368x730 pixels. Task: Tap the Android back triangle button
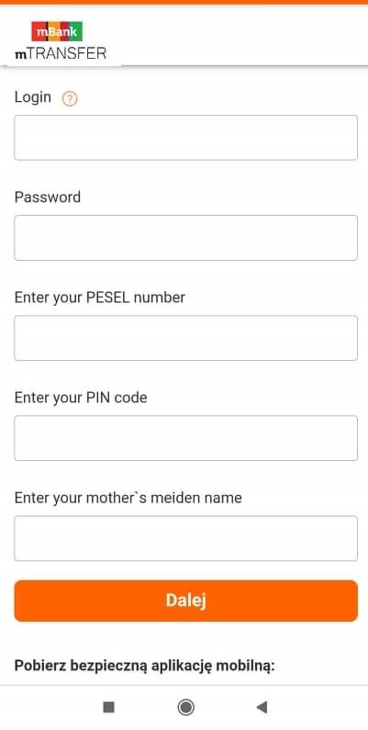262,708
